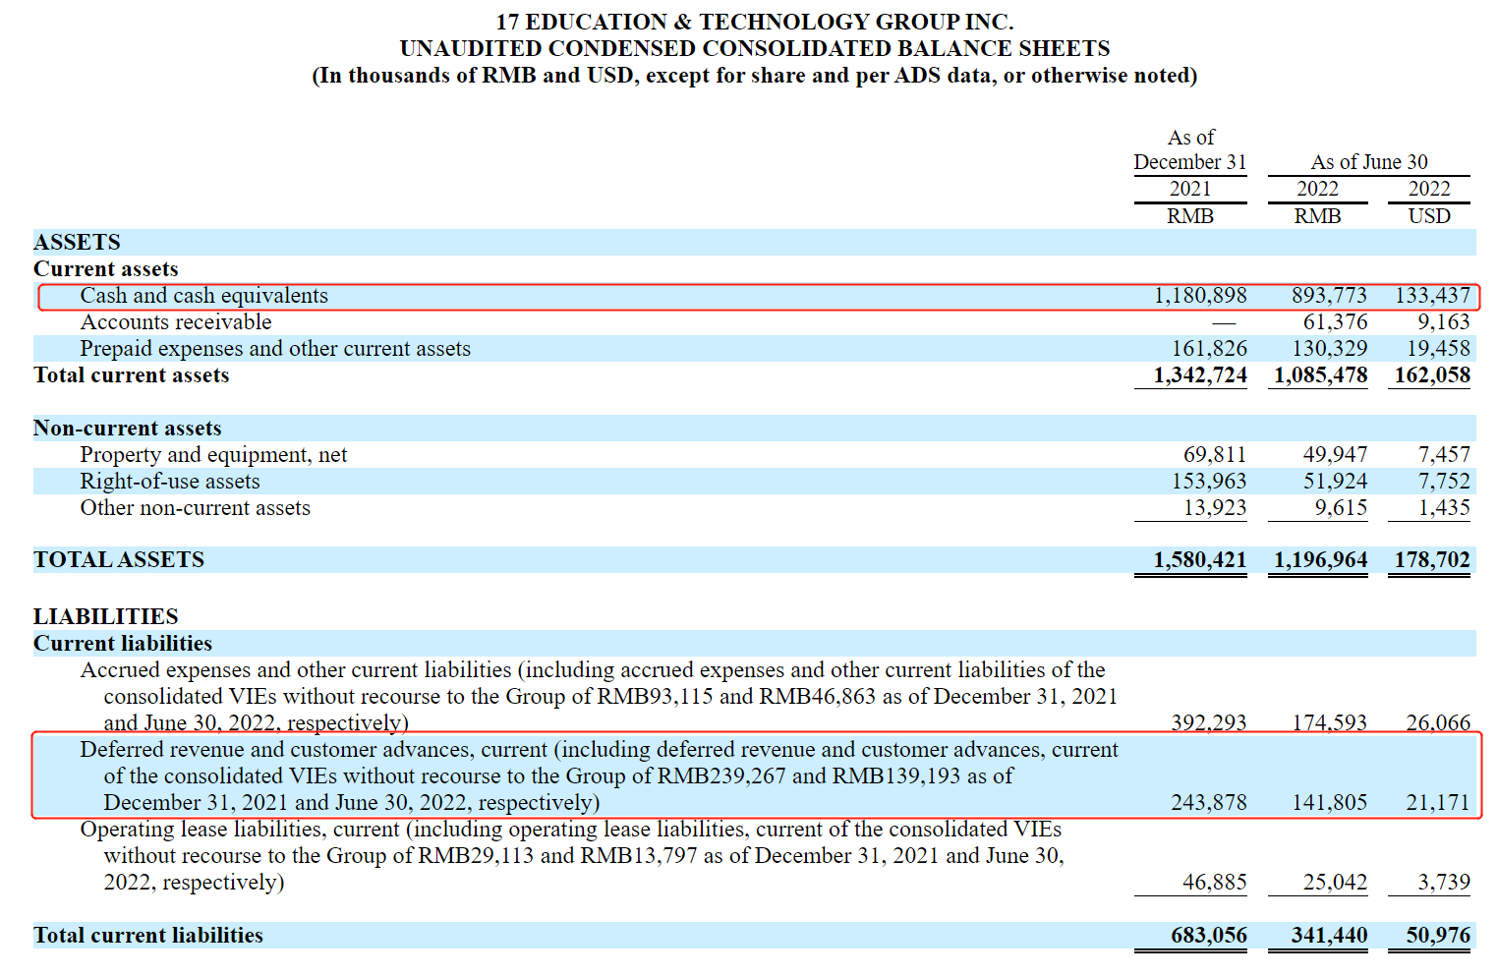1497x976 pixels.
Task: Select the Current liabilities subheading
Action: pyautogui.click(x=123, y=644)
